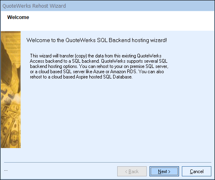Click the SQL Backend hosting wizard headline
Image resolution: width=215 pixels, height=180 pixels.
click(x=97, y=40)
